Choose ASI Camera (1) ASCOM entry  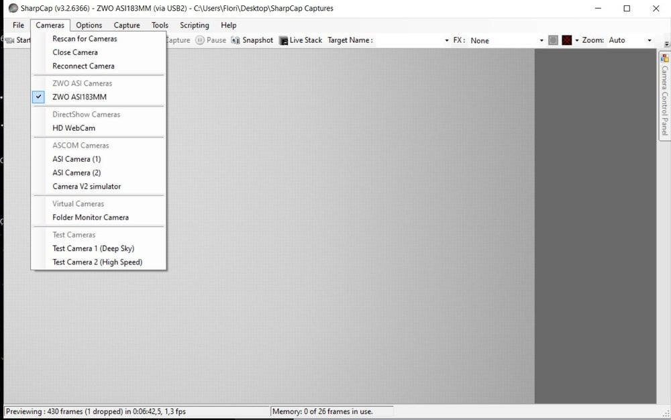99,159
